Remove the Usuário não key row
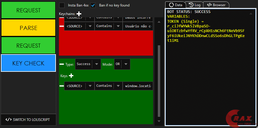Viewport: 258px width, 128px height. tap(61, 26)
